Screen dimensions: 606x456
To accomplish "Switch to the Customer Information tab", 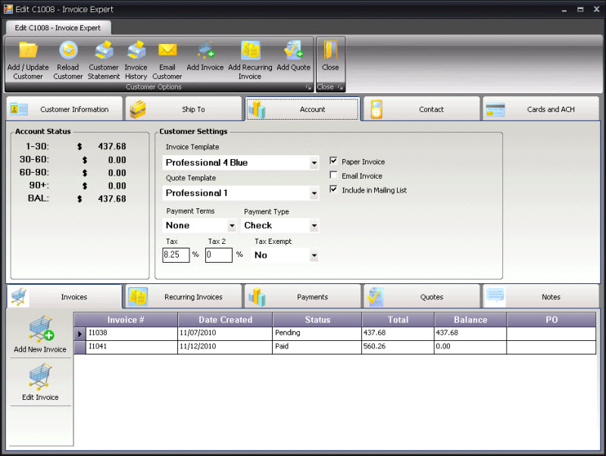I will click(64, 109).
